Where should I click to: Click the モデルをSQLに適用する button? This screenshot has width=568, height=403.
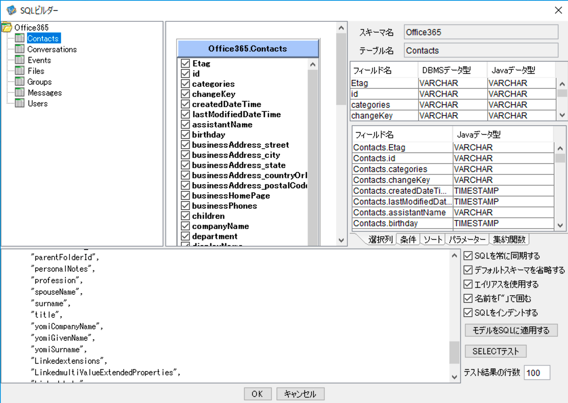pyautogui.click(x=511, y=330)
